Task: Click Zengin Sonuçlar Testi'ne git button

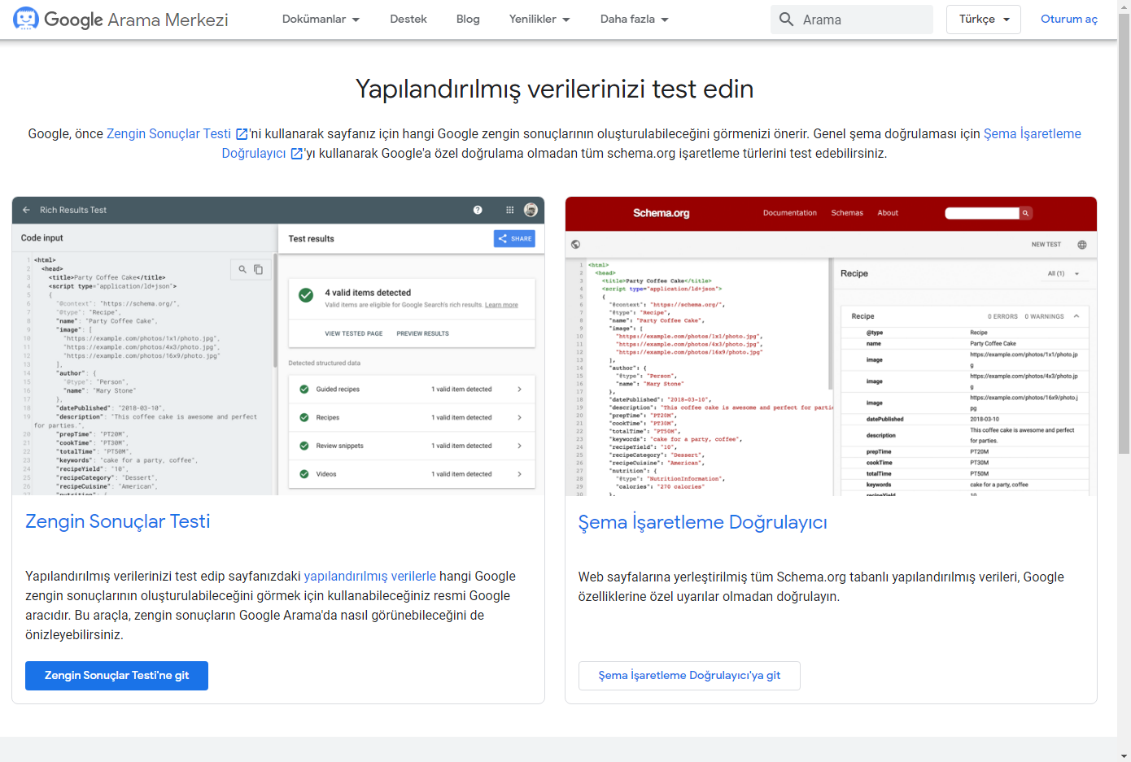Action: coord(116,676)
